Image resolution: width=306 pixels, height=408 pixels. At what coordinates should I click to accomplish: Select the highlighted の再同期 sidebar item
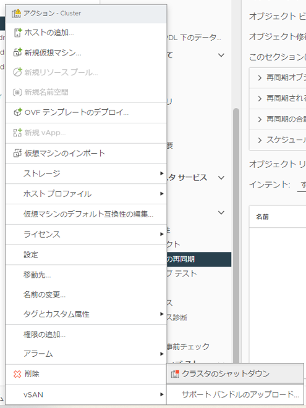coord(199,259)
